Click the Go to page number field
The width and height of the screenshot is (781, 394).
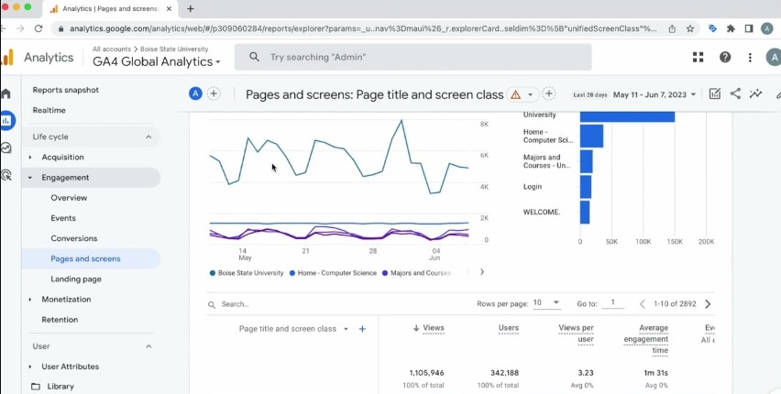[x=612, y=303]
